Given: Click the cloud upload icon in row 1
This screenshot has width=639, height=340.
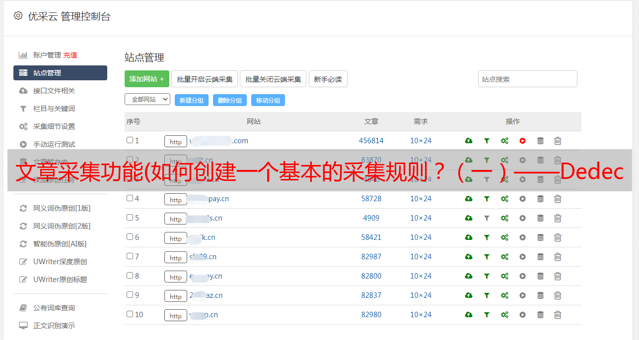Looking at the screenshot, I should click(x=468, y=141).
